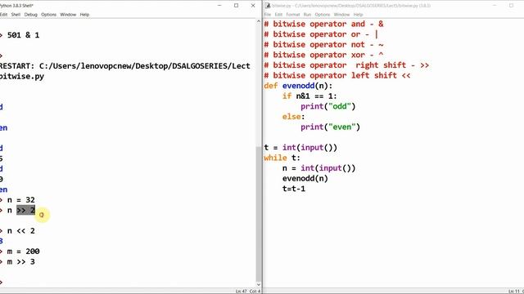524x294 pixels.
Task: Click the '# bitwise operator or - |' comment
Action: pyautogui.click(x=321, y=34)
